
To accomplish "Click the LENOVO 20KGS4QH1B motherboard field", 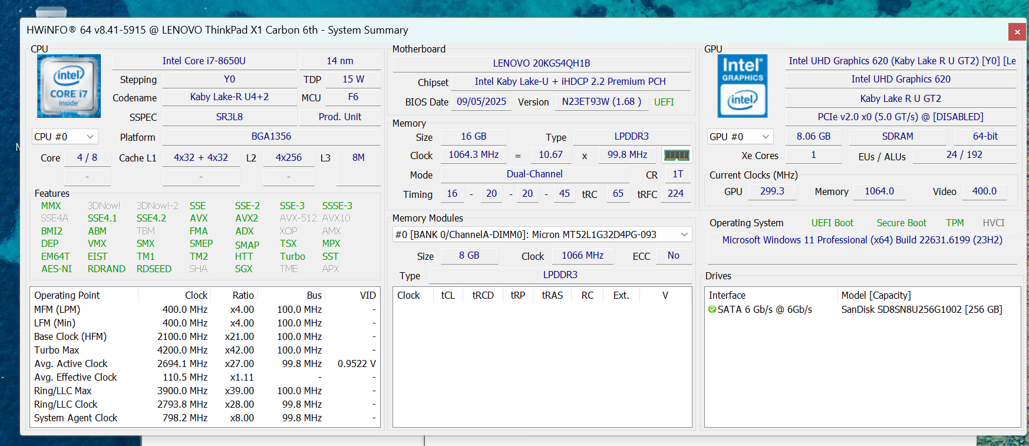I will tap(542, 63).
